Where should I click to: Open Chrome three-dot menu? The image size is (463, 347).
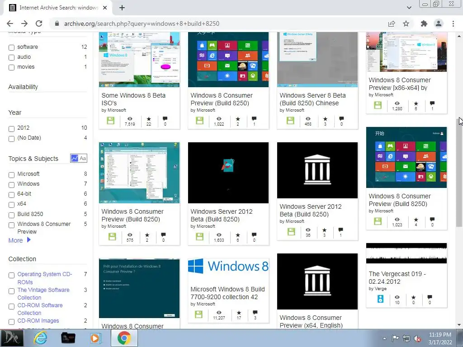[x=453, y=23]
